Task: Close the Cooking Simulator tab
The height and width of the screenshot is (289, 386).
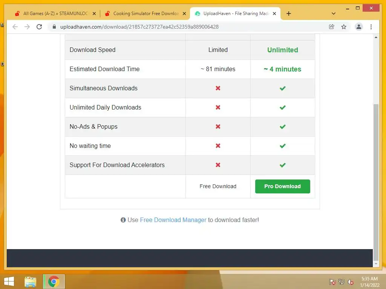Action: [184, 14]
